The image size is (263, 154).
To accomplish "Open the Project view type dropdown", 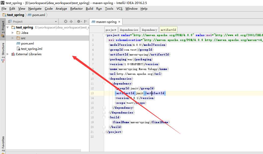I will (x=56, y=22).
